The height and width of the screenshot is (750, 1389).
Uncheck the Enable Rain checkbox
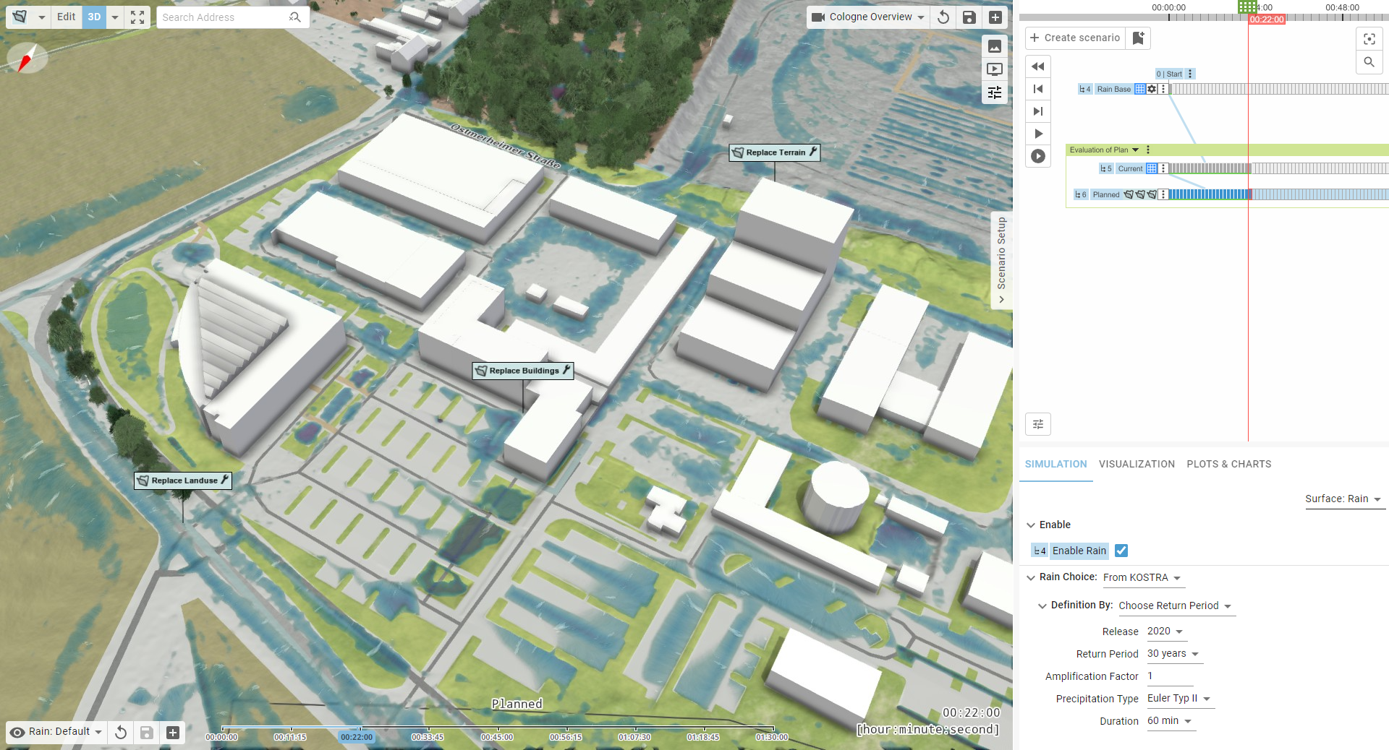1121,551
